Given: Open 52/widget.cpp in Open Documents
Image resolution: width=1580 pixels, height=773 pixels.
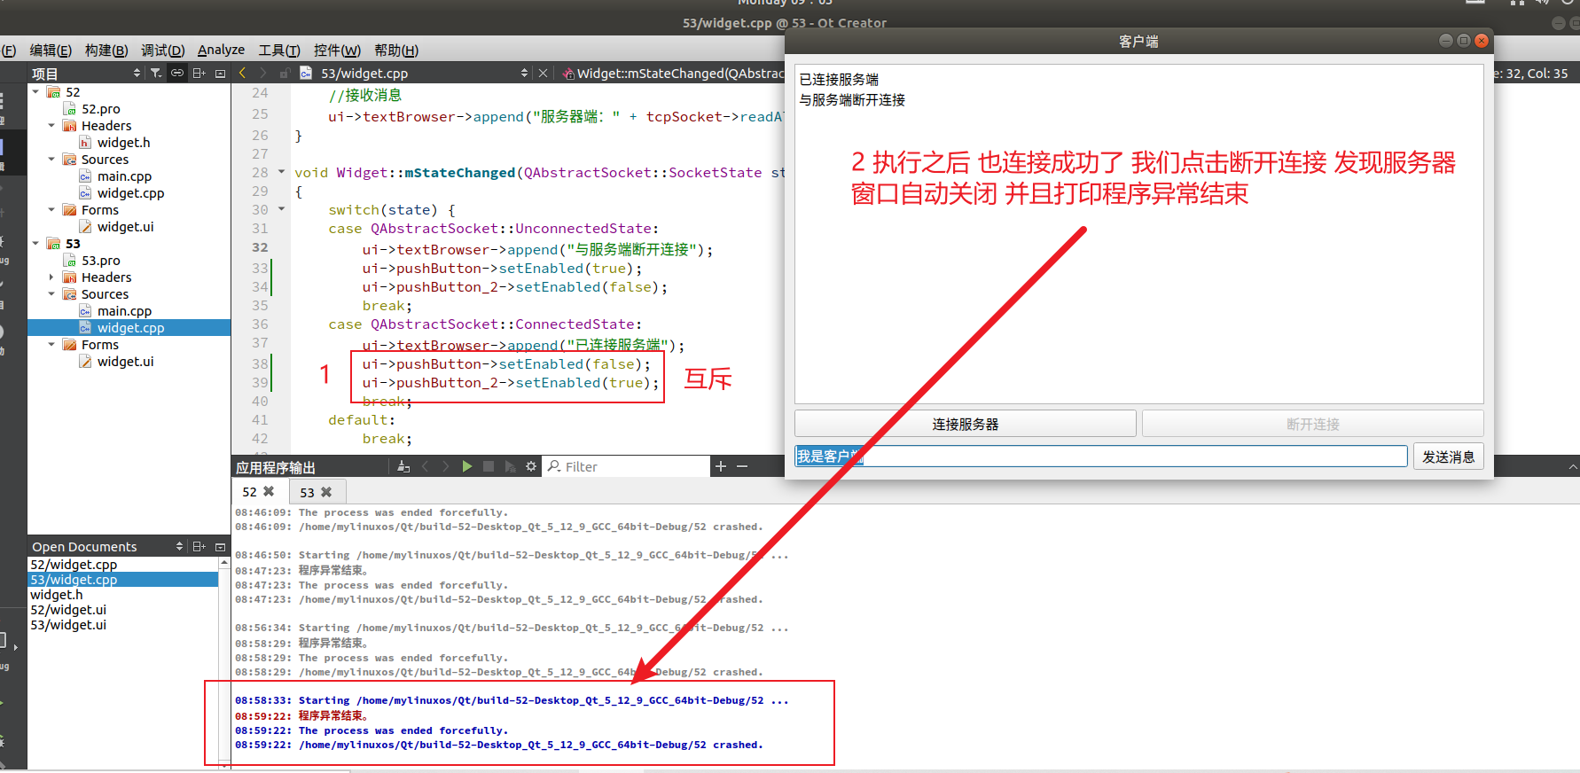Looking at the screenshot, I should (x=74, y=564).
